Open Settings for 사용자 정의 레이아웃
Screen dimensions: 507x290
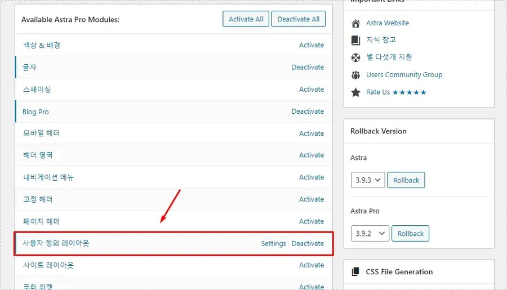274,243
